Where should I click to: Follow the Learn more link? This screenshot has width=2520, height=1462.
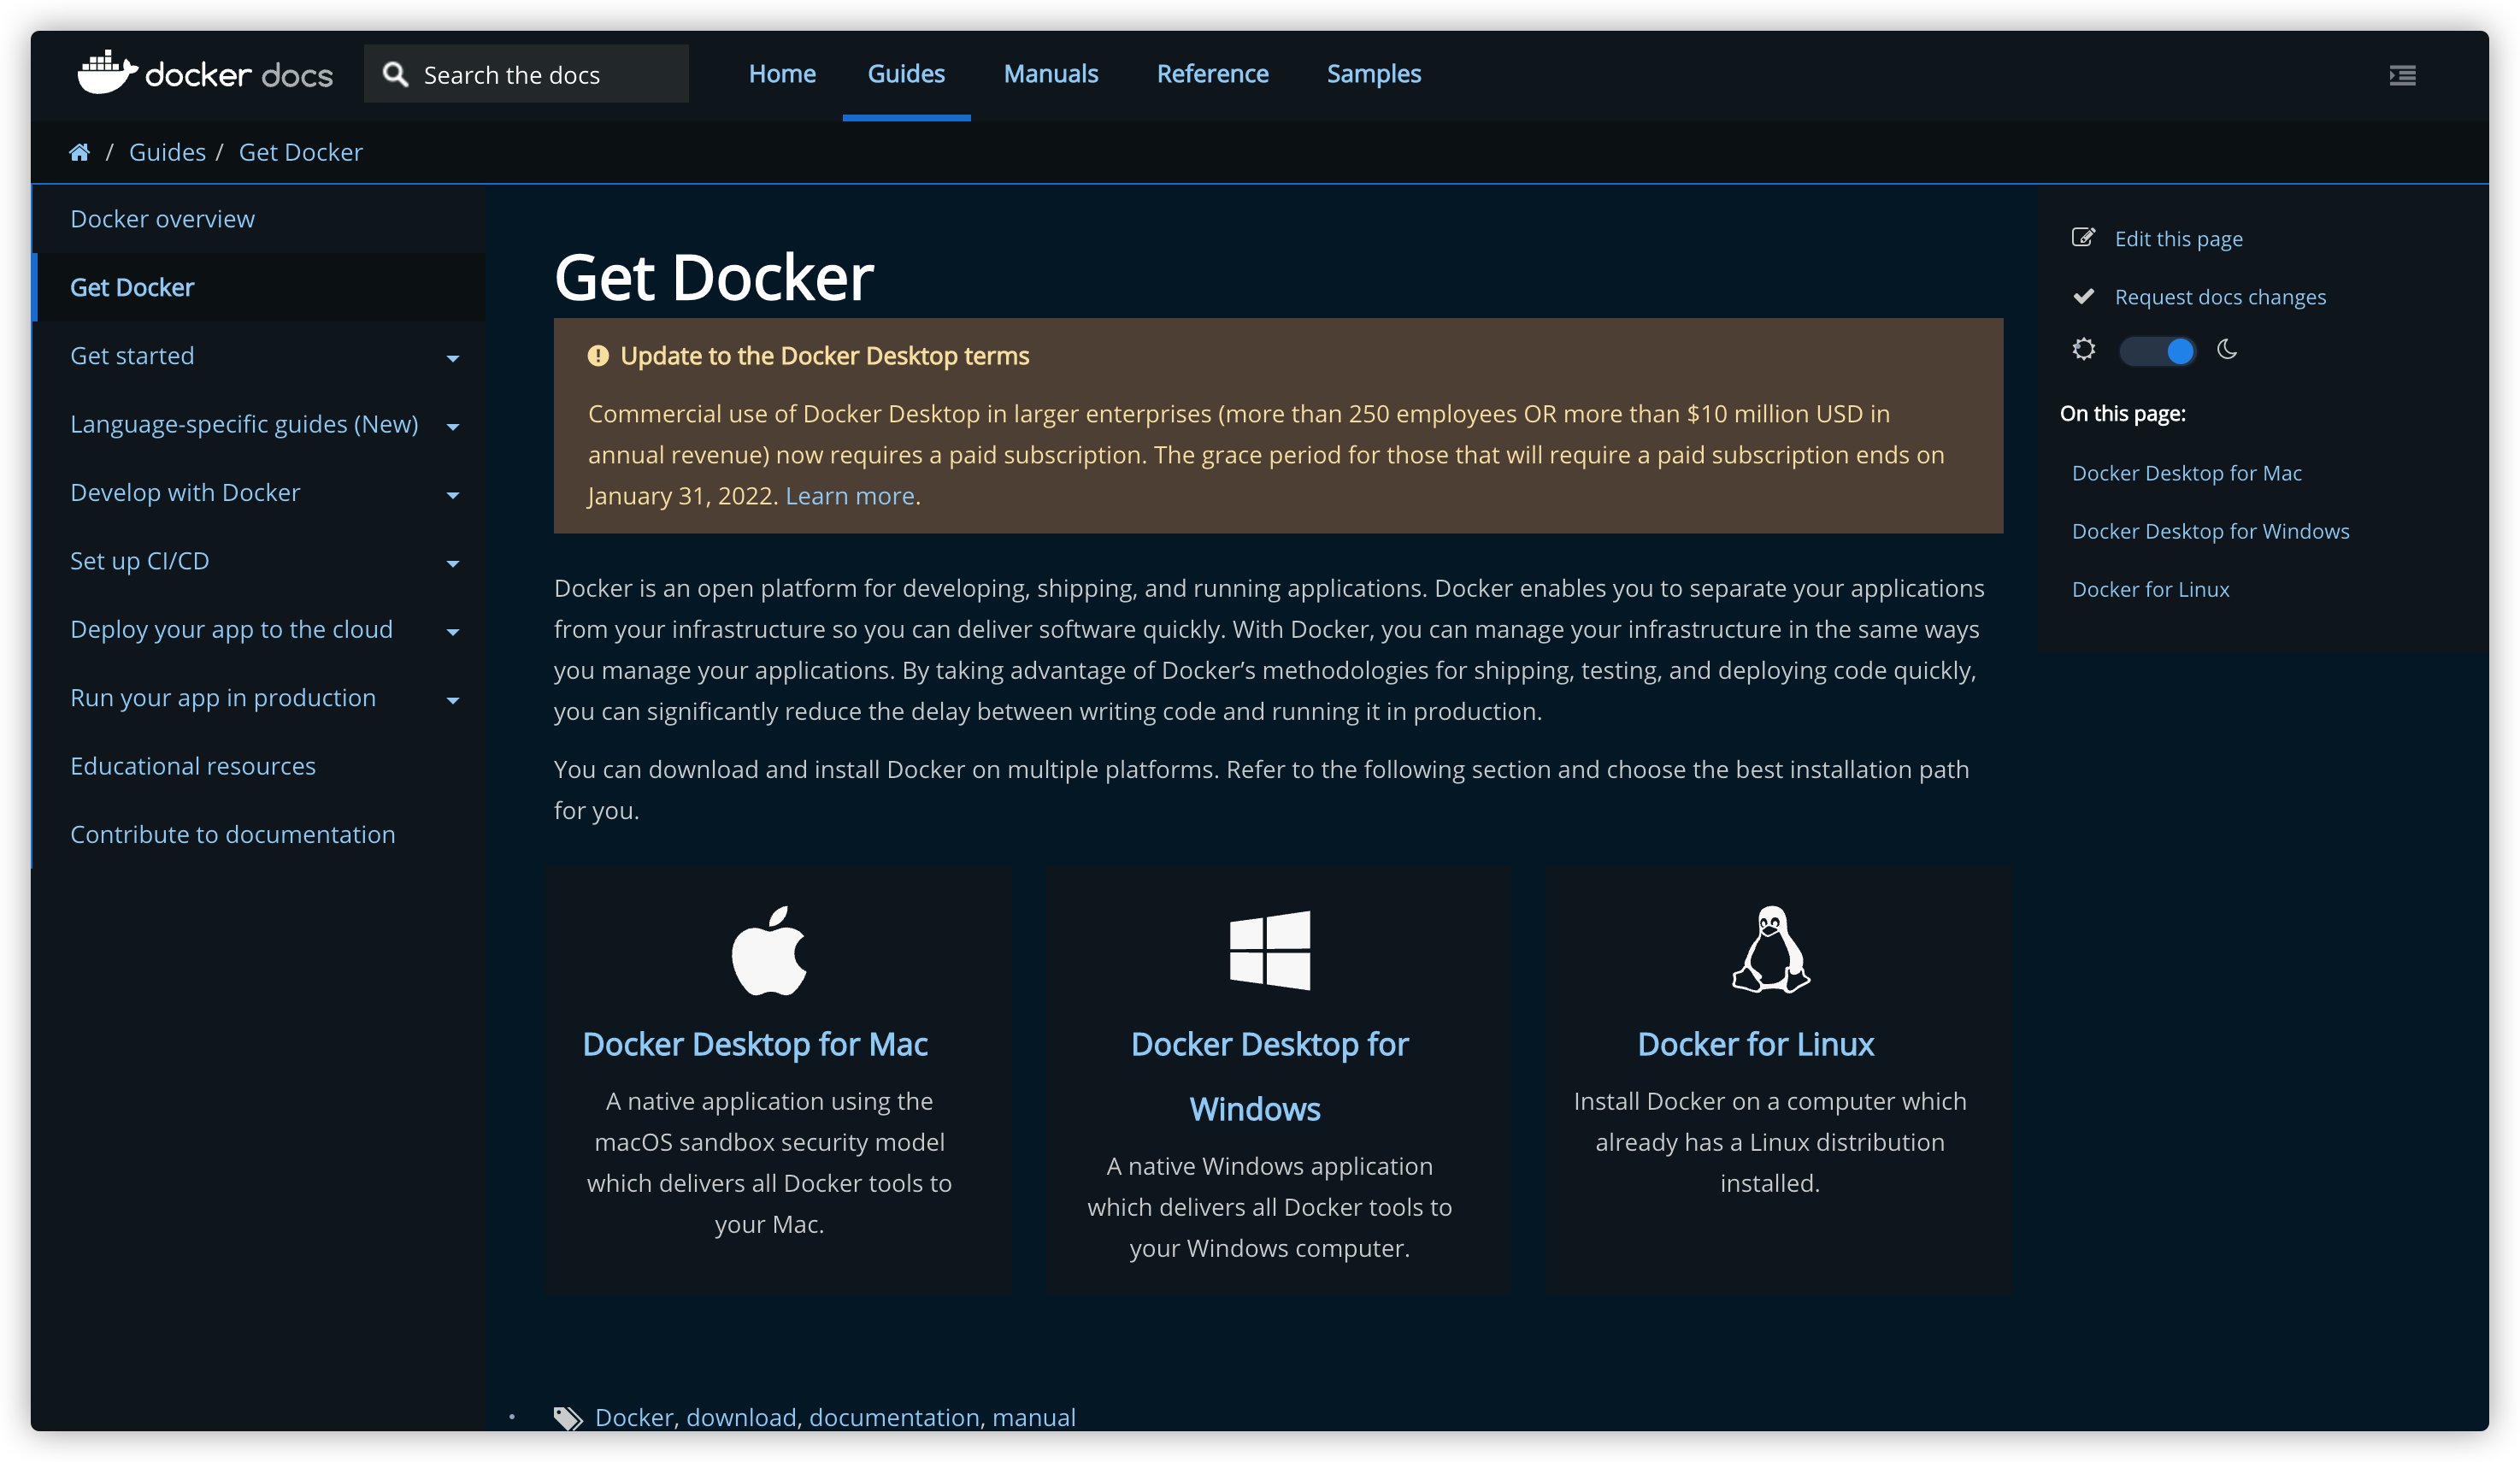[850, 496]
